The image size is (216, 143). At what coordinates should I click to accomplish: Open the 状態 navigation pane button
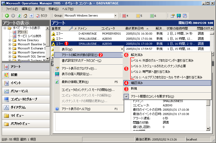click(x=26, y=75)
